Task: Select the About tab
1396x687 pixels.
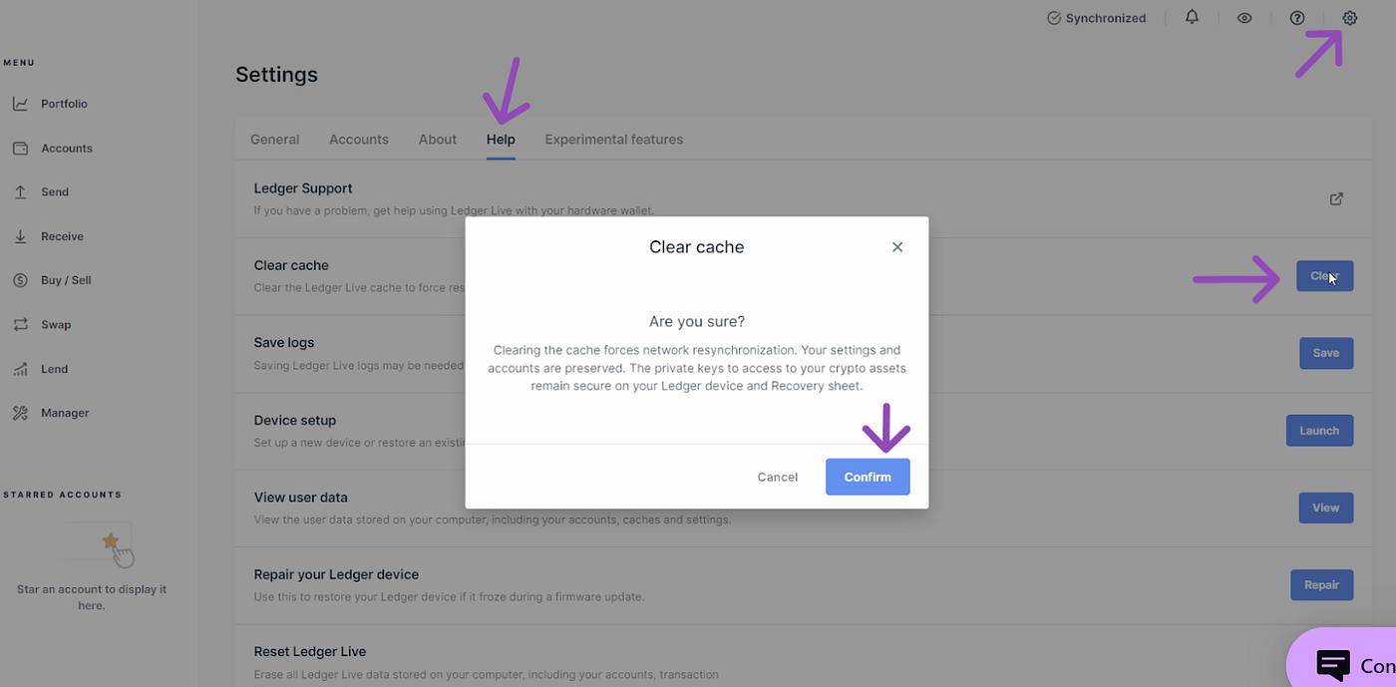Action: (x=438, y=140)
